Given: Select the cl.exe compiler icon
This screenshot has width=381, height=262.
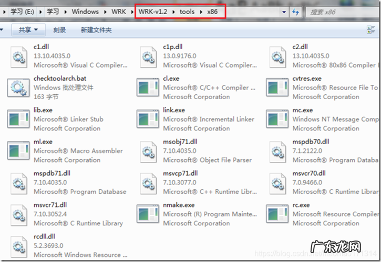Looking at the screenshot, I should [148, 88].
